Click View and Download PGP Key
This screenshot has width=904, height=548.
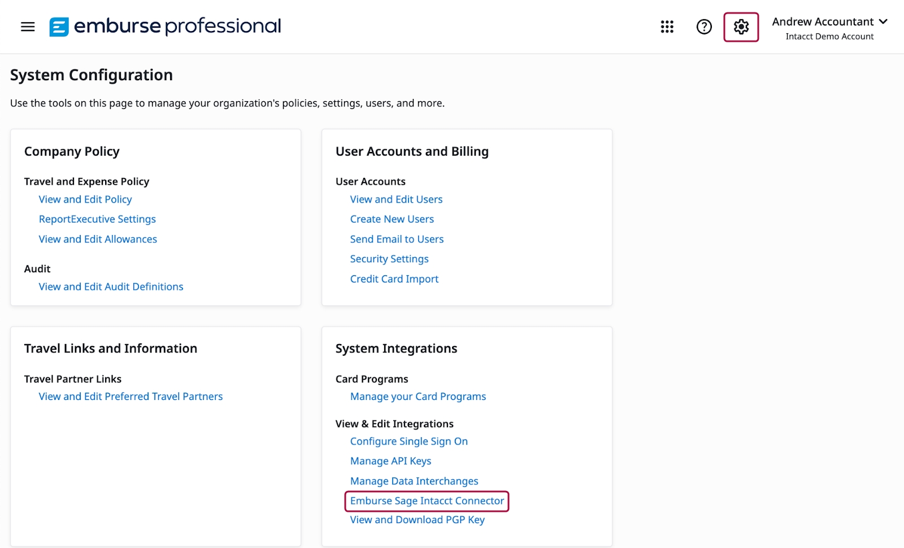tap(418, 520)
